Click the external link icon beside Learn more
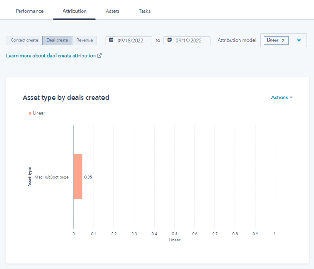Viewport: 314px width, 269px height. [x=100, y=56]
